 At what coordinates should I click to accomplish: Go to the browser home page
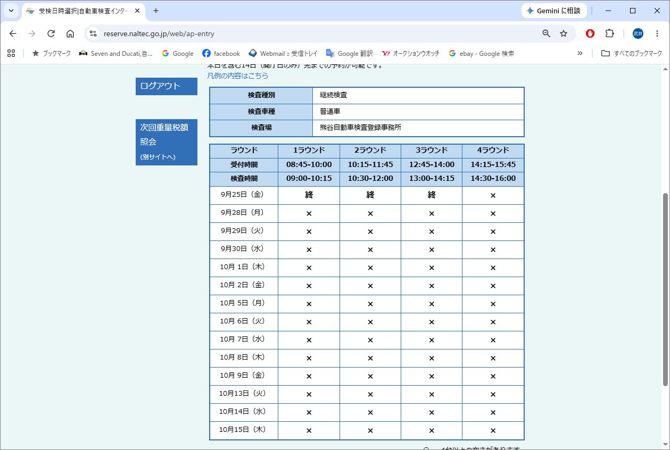(70, 34)
